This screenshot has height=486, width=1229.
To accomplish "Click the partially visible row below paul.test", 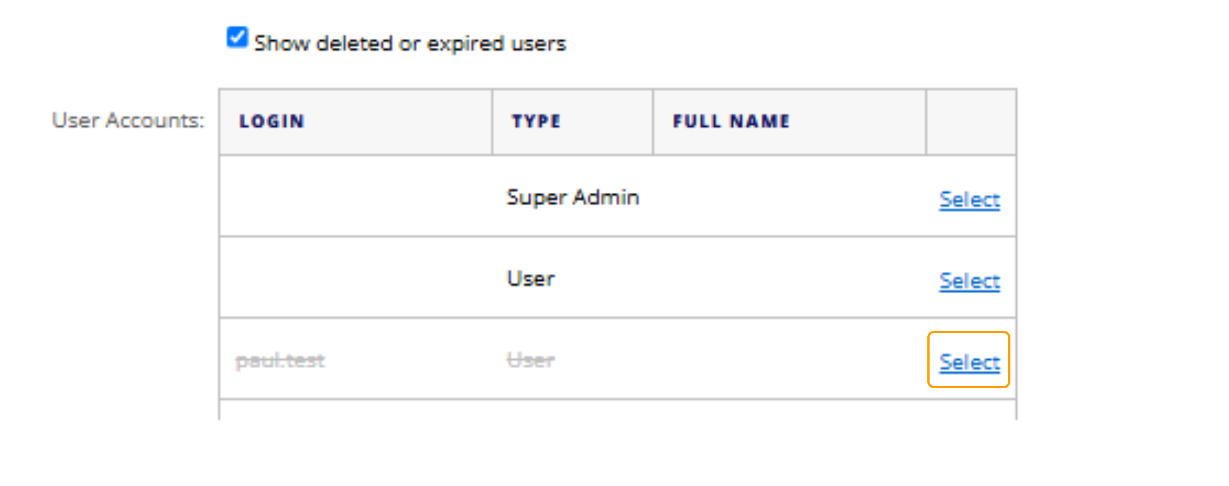I will tap(617, 410).
